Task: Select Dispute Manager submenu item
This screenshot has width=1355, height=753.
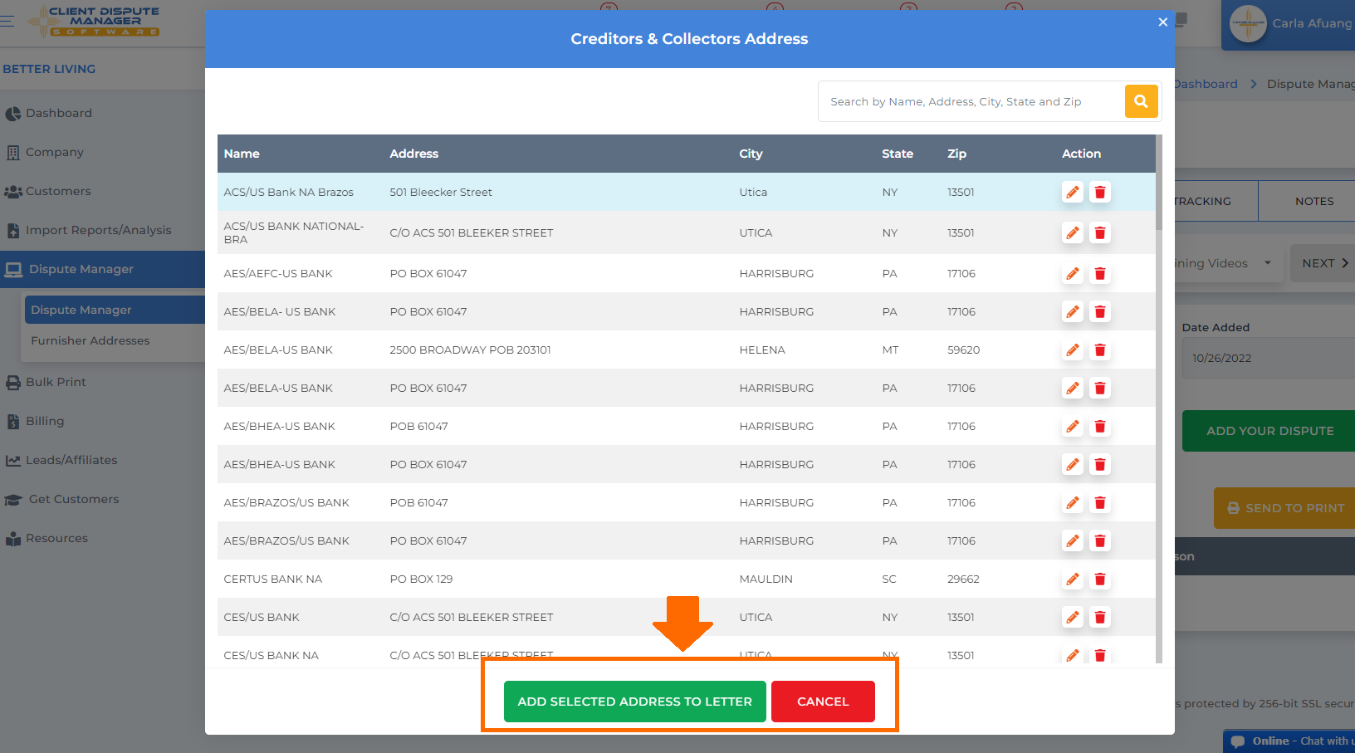Action: click(x=115, y=310)
